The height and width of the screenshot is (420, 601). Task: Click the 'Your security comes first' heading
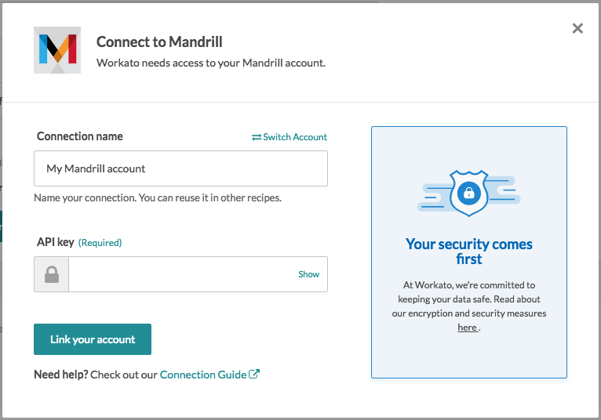coord(468,251)
